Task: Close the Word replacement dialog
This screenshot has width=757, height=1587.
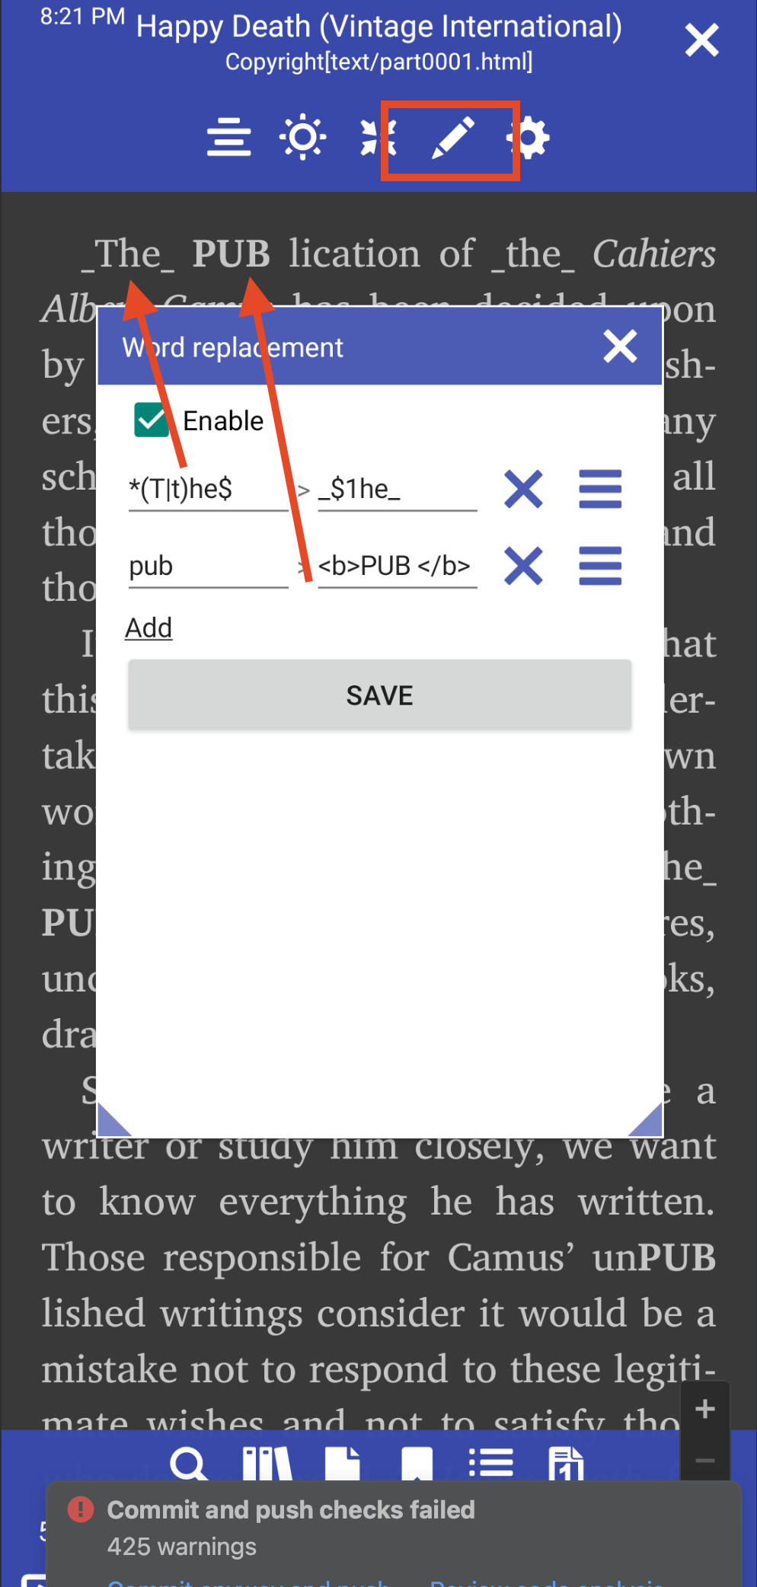Action: tap(620, 346)
